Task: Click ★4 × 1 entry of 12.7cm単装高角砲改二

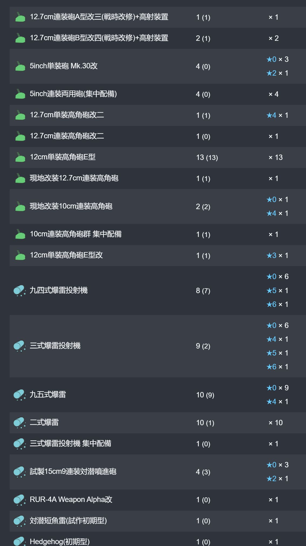Action: click(x=277, y=115)
